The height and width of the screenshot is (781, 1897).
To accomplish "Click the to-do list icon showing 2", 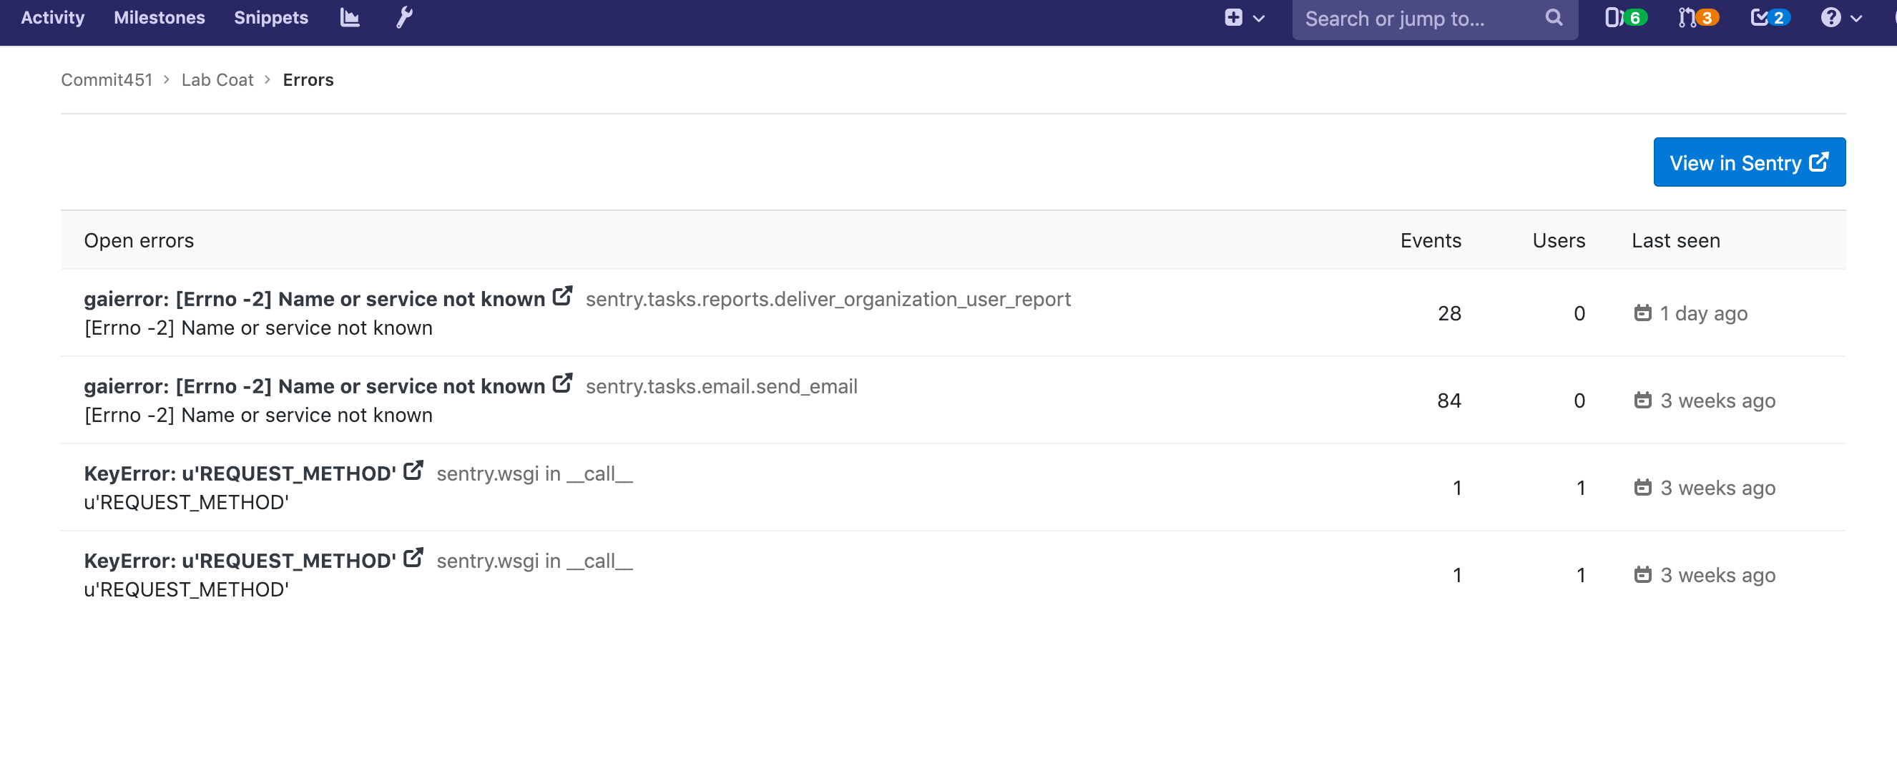I will [1770, 17].
